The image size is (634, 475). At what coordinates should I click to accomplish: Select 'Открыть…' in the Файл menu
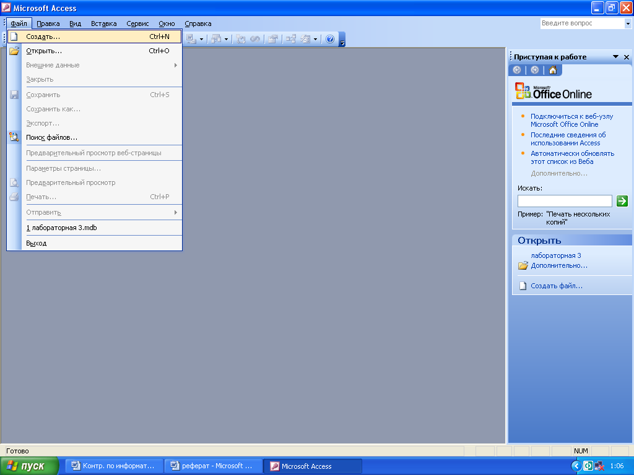click(95, 51)
